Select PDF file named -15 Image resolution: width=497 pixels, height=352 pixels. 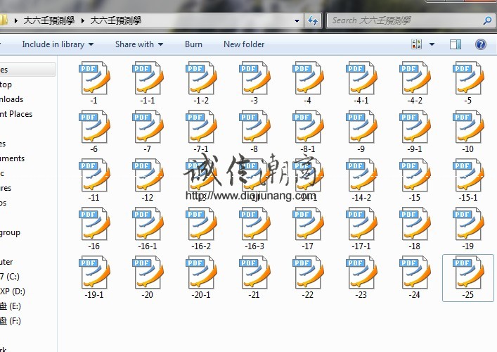(x=415, y=180)
